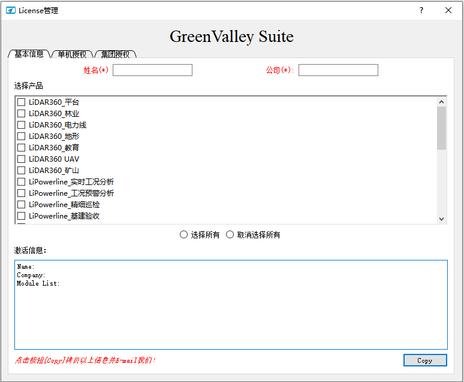
Task: Focus the 公司 input field
Action: [338, 70]
